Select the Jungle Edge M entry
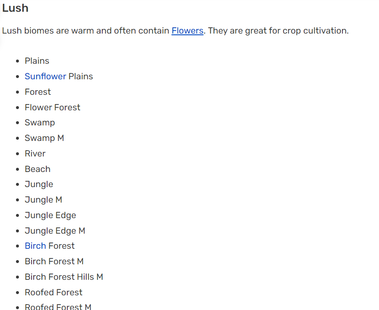Screen dimensions: 379x310 pos(55,231)
